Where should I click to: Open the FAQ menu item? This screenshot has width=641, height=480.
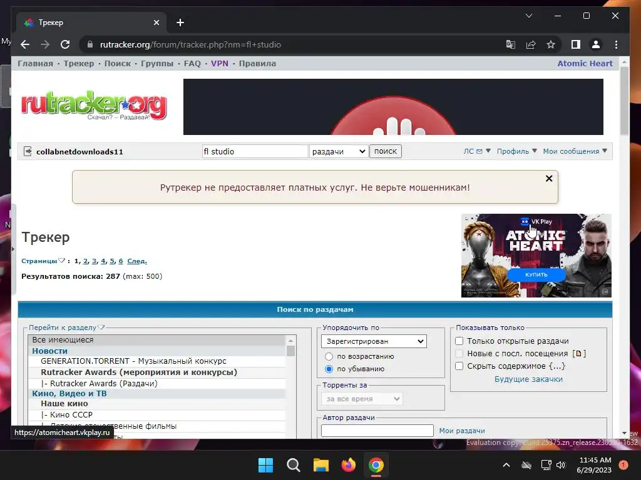[192, 63]
